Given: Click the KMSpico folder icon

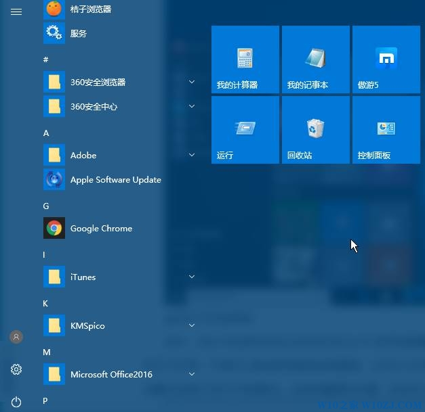Looking at the screenshot, I should (x=54, y=325).
